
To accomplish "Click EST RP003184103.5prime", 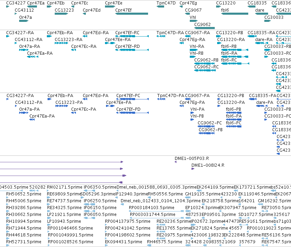I will 156,211.
